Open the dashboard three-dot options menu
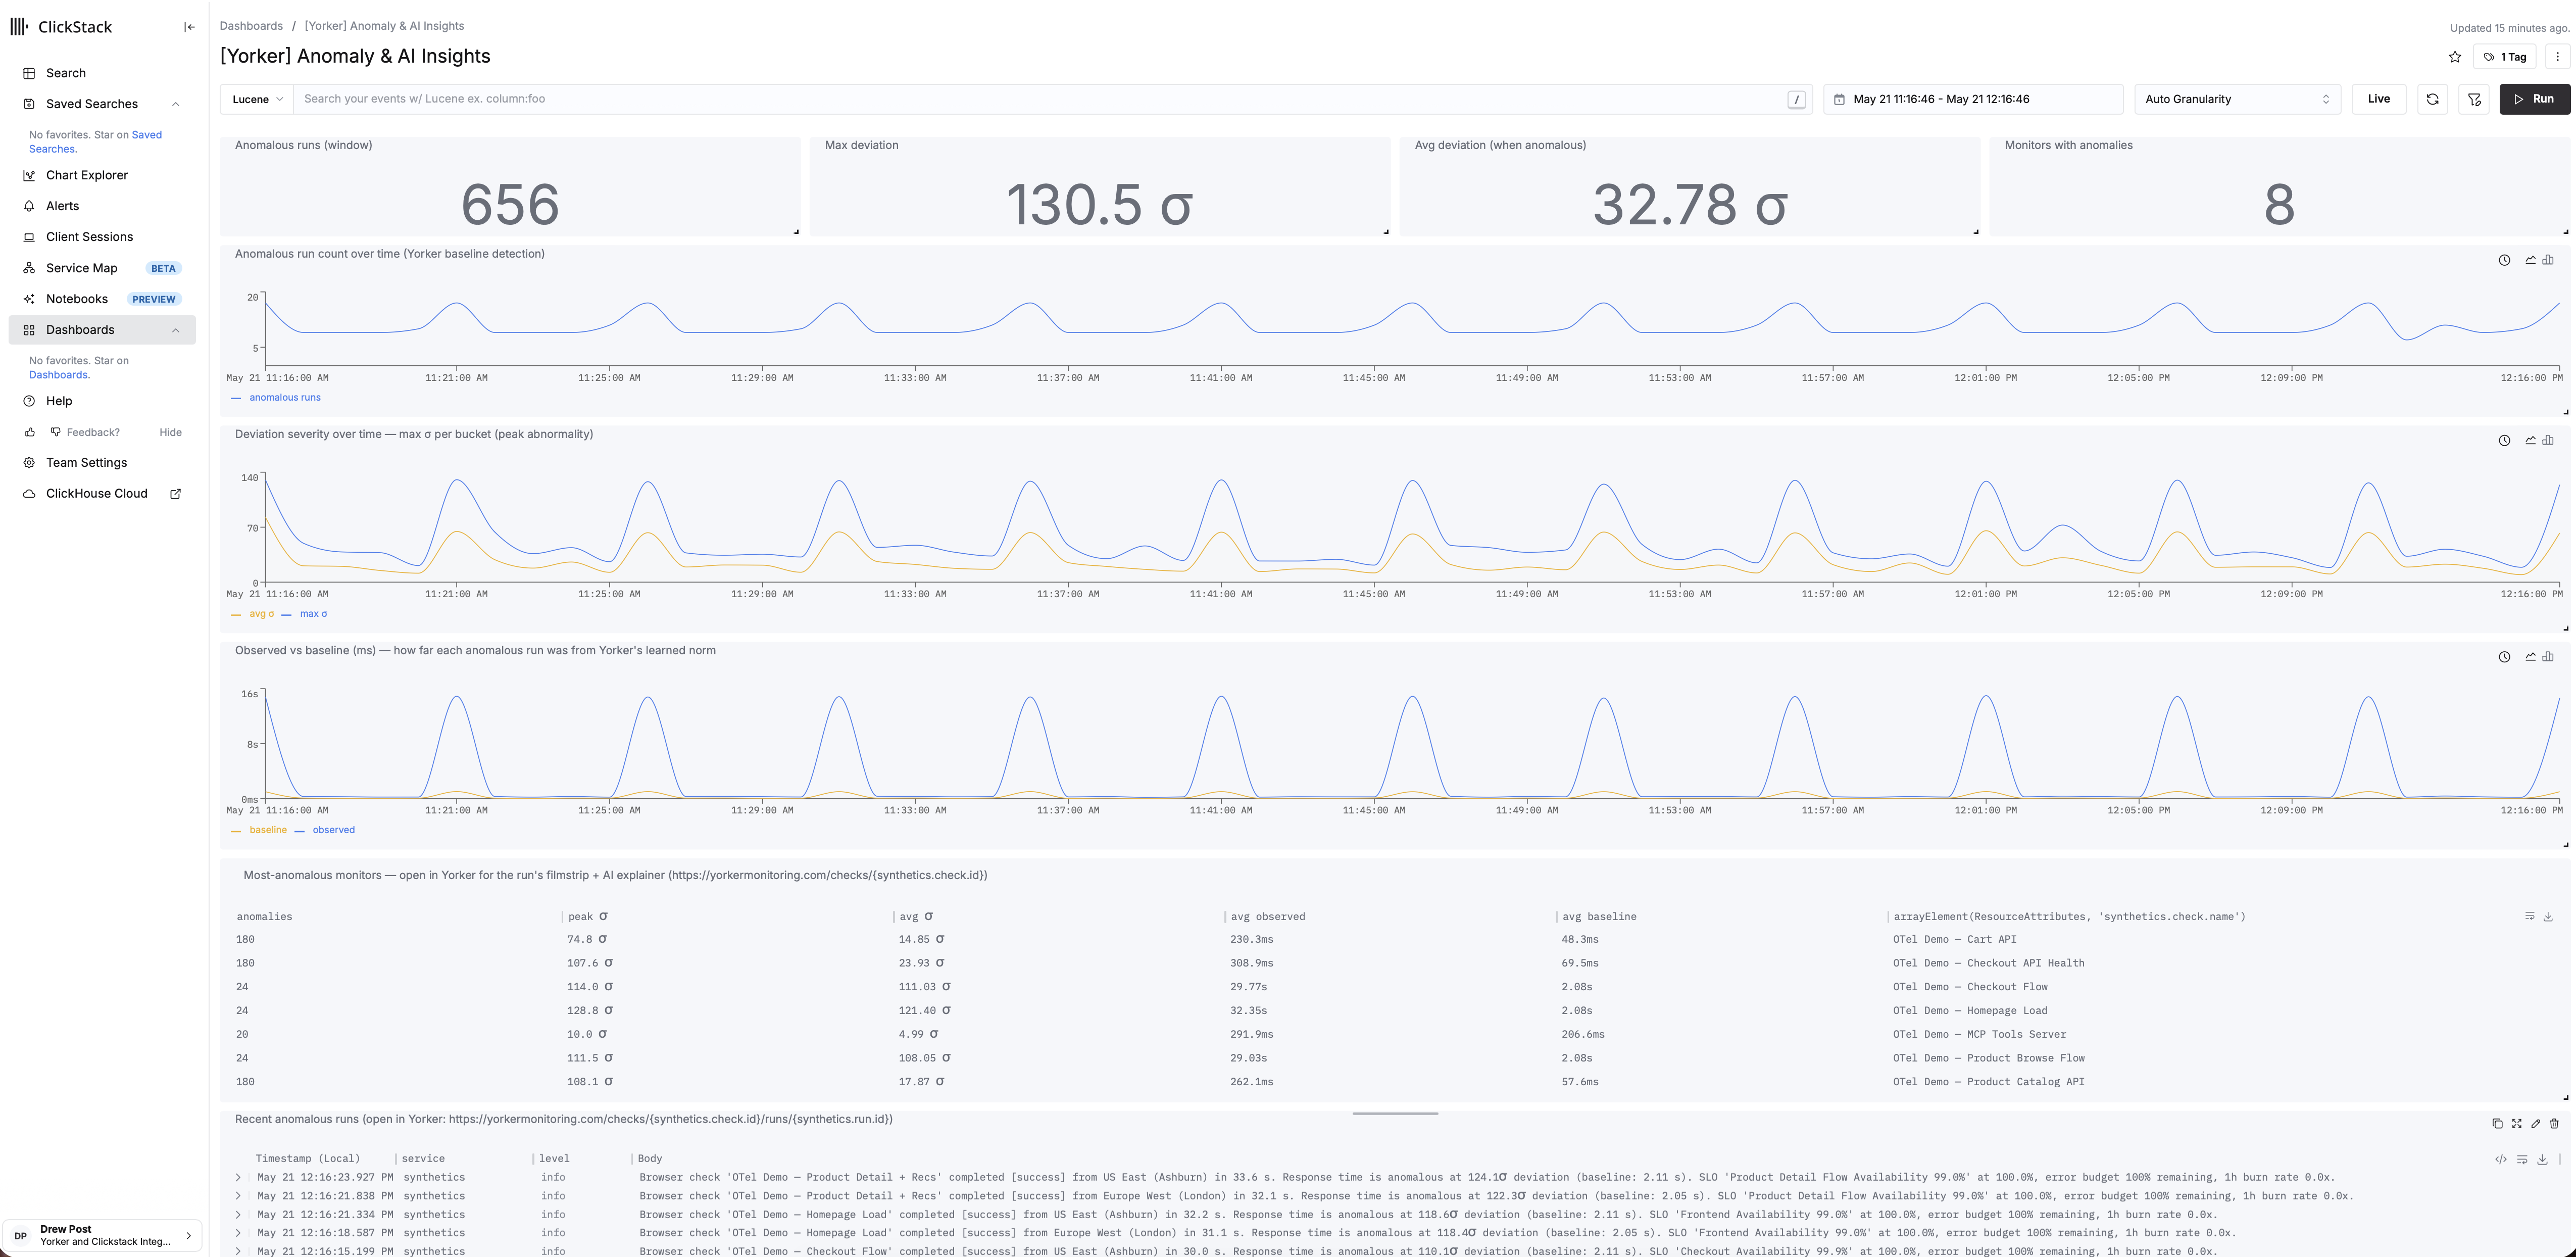 2558,57
